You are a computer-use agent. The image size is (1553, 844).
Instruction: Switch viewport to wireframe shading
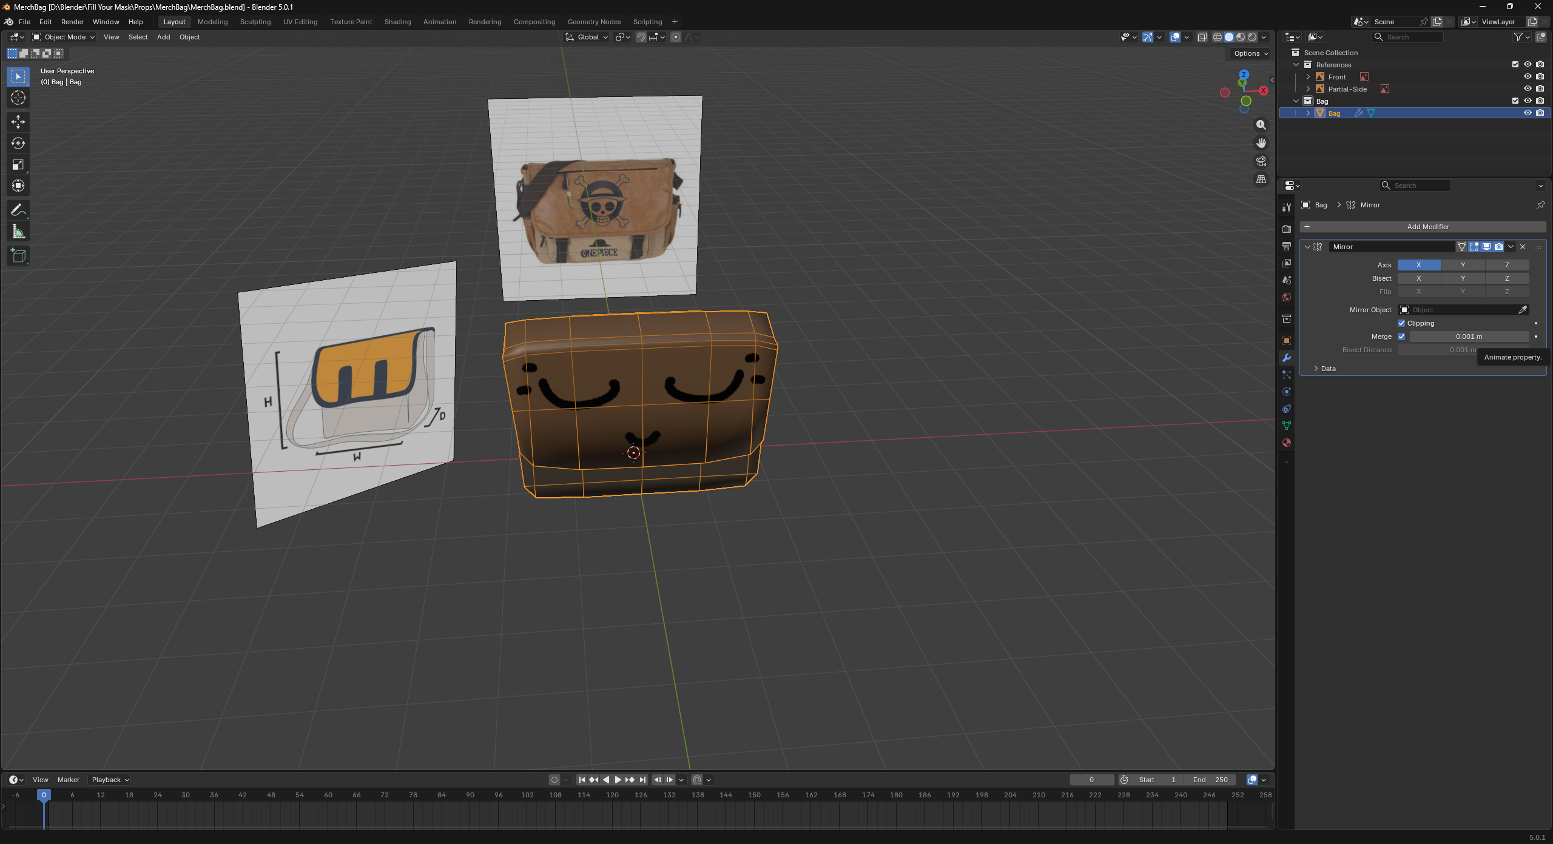(1218, 37)
